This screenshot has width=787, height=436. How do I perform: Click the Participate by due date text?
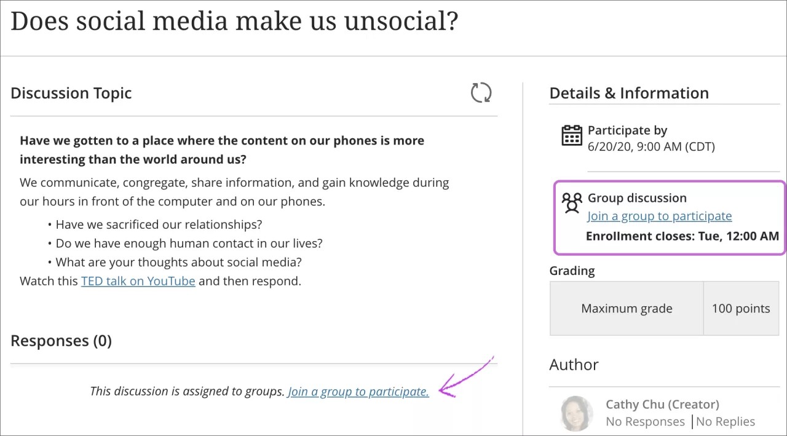(651, 146)
